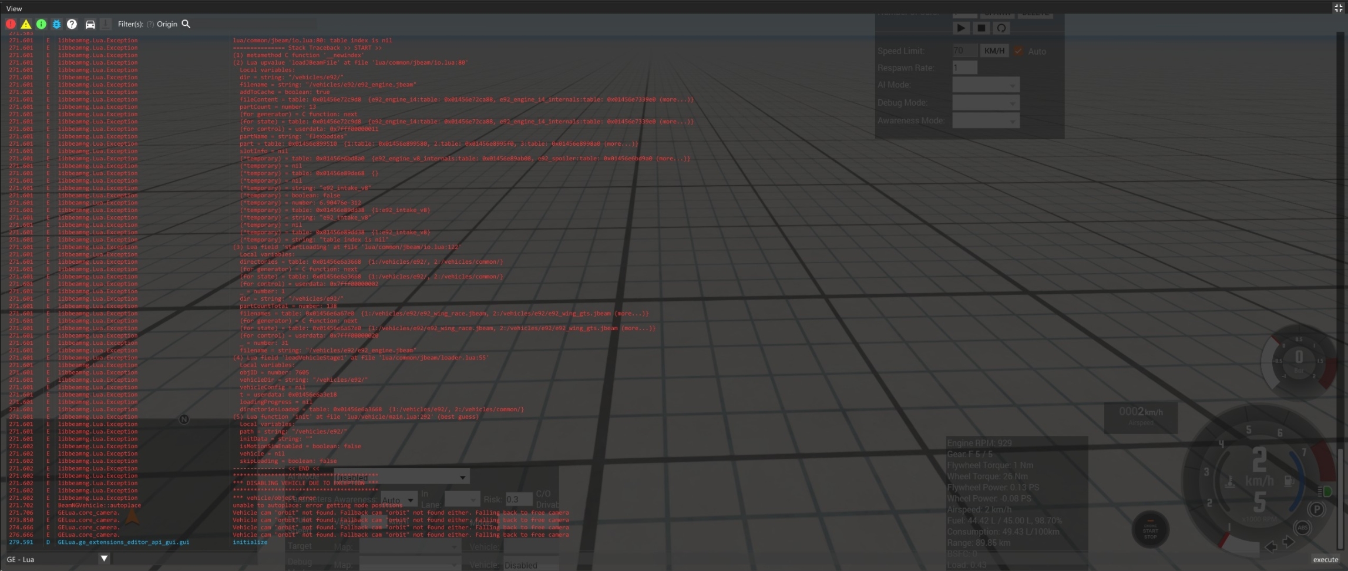
Task: Start traffic with the play button
Action: [961, 28]
